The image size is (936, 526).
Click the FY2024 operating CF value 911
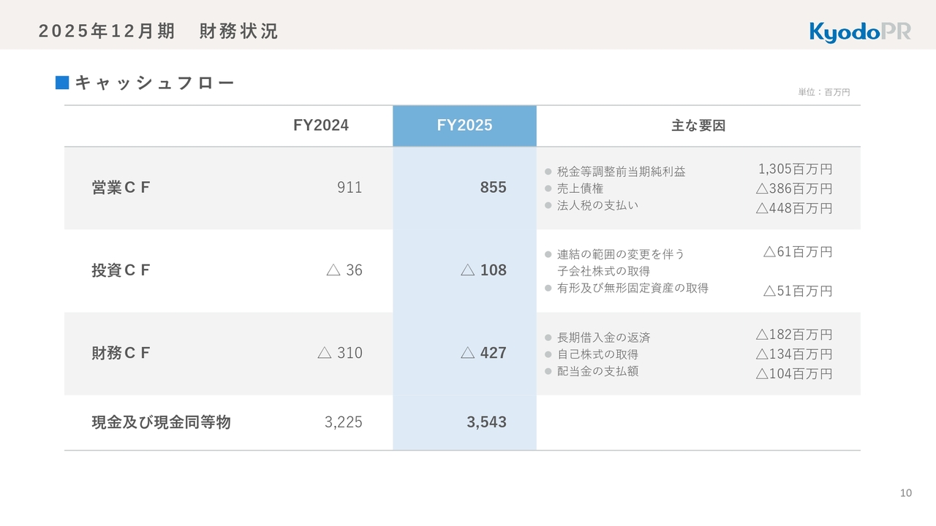tap(350, 188)
